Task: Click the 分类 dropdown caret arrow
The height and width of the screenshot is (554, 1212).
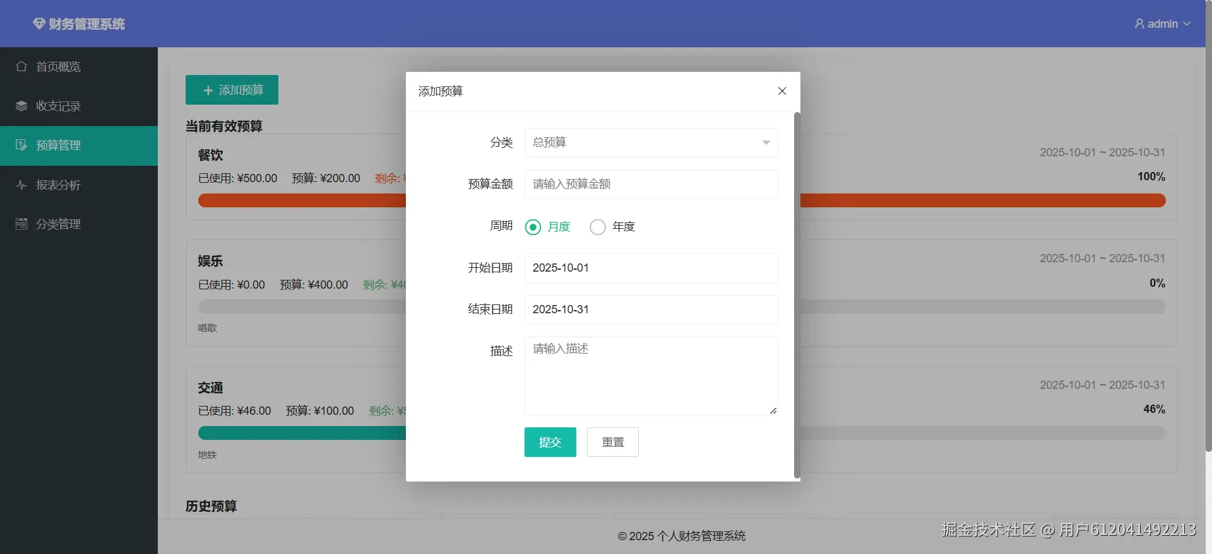Action: pos(766,142)
